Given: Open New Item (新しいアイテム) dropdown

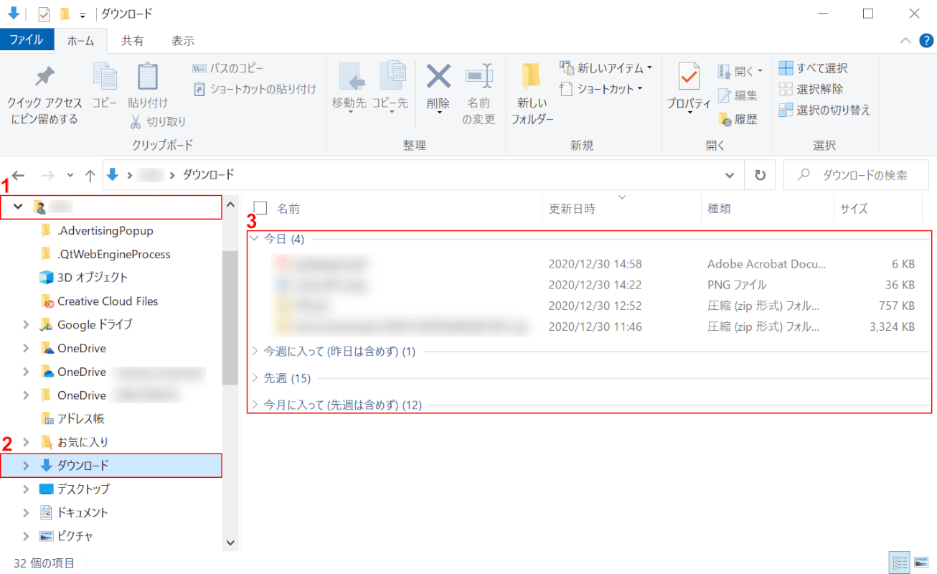Looking at the screenshot, I should click(x=606, y=68).
